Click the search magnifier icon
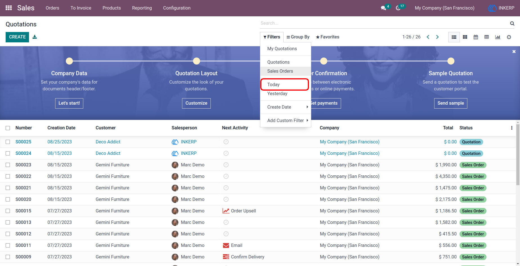Viewport: 520px width, 266px height. tap(512, 23)
